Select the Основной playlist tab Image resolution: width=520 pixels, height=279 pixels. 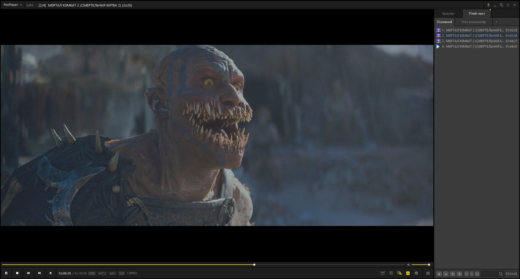444,22
